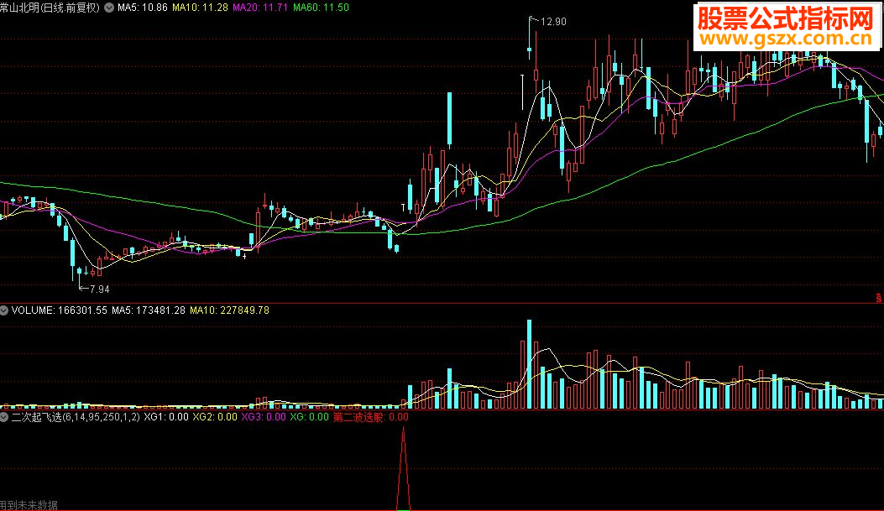The height and width of the screenshot is (511, 884).
Task: Click the red S marker on price chart
Action: coord(878,298)
